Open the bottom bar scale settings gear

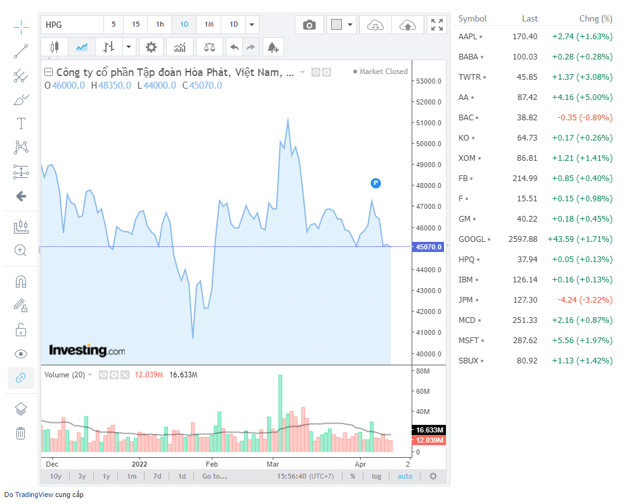tap(433, 476)
